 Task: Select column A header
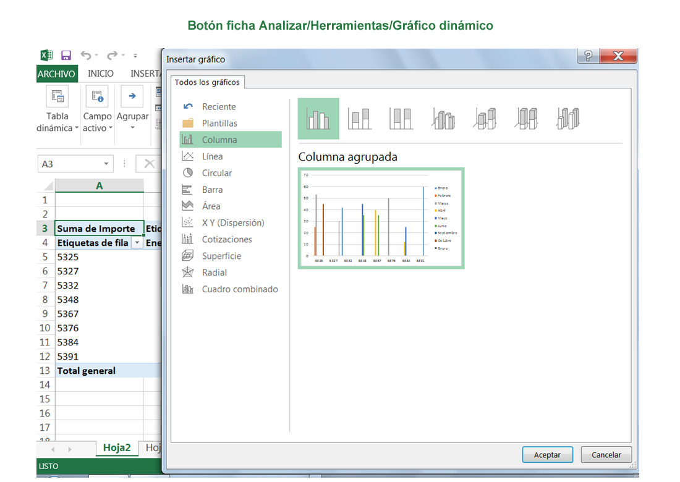click(x=100, y=185)
